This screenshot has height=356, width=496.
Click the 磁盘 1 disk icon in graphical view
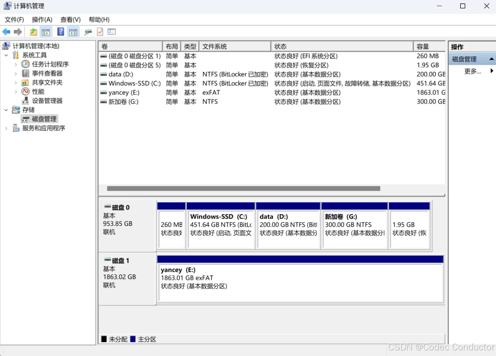point(107,260)
